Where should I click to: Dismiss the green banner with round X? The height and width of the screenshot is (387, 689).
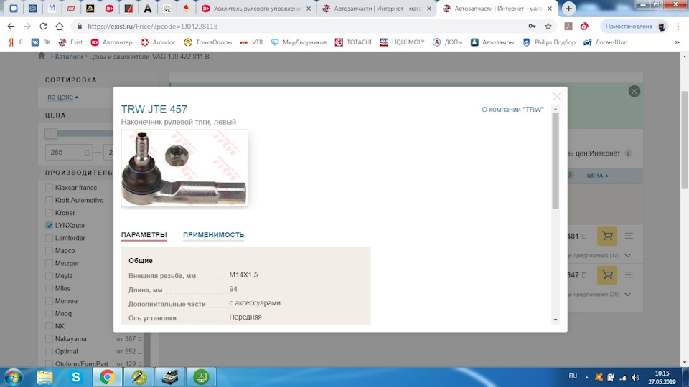tap(634, 91)
